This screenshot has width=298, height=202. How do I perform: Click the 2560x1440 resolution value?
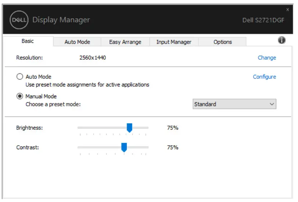(x=93, y=58)
